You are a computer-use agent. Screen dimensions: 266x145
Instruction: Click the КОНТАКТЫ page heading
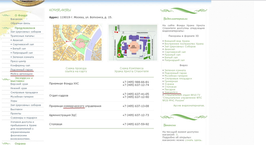point(60,10)
